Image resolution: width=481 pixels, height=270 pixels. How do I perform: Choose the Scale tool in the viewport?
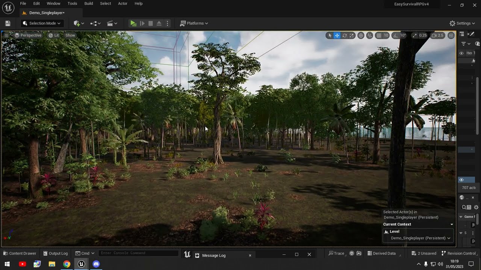coord(352,35)
